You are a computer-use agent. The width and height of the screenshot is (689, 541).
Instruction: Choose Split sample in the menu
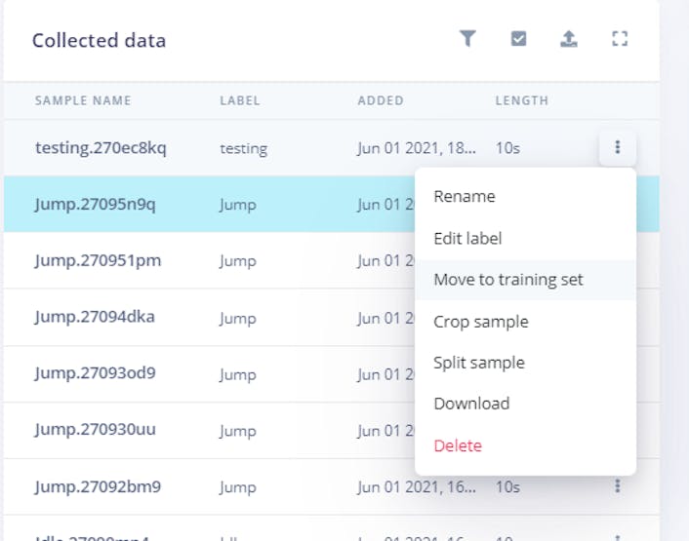[479, 363]
